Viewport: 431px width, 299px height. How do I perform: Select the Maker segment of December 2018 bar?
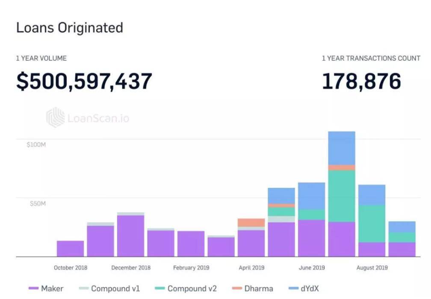click(x=130, y=236)
